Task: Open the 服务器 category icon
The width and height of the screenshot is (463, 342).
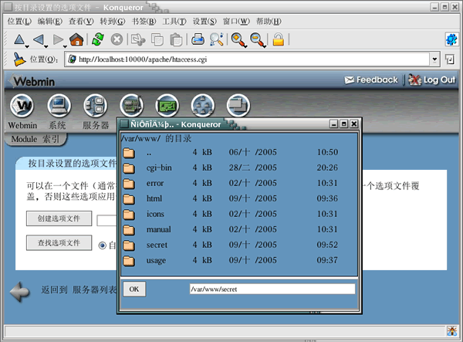Action: (x=95, y=106)
